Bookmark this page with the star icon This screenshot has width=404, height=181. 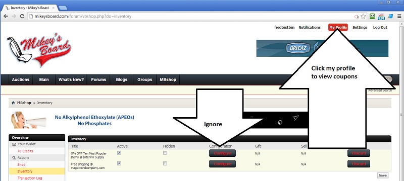(x=363, y=16)
